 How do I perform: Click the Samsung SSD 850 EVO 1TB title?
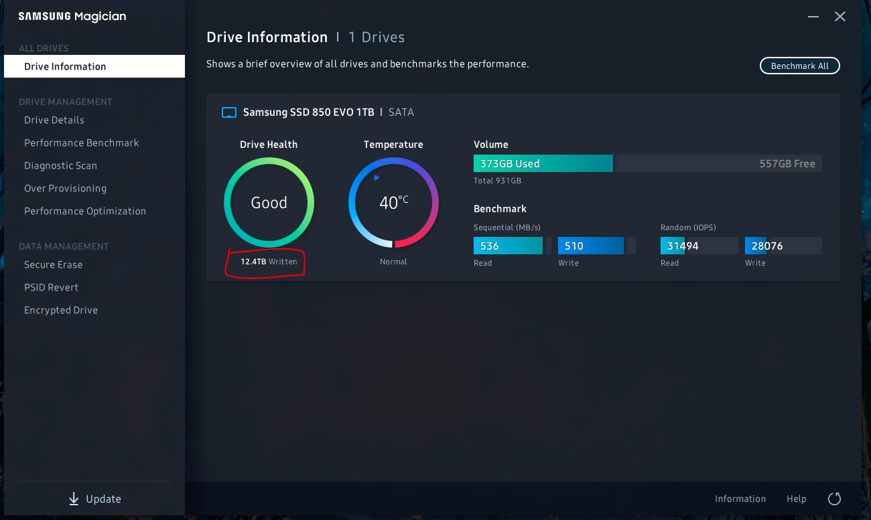pos(309,112)
